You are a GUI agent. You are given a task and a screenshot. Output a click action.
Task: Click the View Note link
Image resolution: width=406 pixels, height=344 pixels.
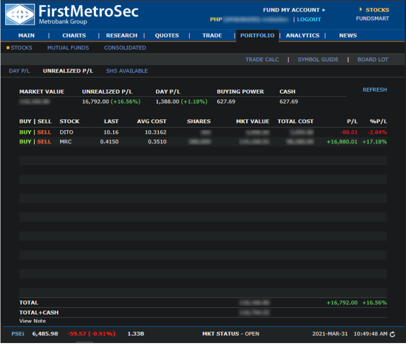(x=33, y=321)
